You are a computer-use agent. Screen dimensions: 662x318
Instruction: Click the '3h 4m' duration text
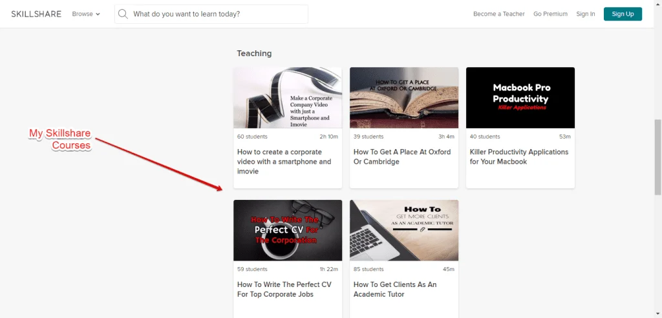[x=446, y=137]
